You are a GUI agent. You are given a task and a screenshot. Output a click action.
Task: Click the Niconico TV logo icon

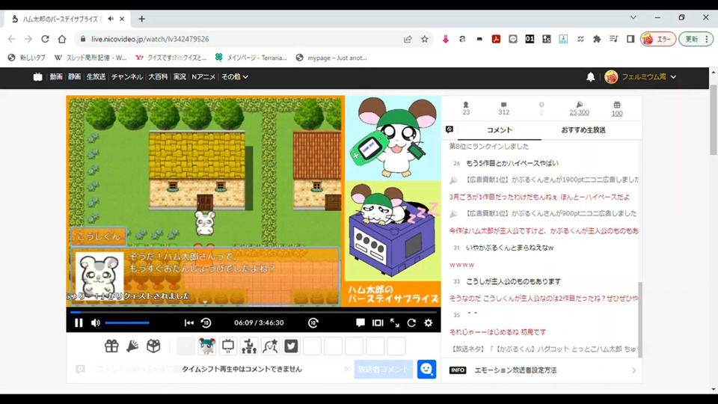37,77
